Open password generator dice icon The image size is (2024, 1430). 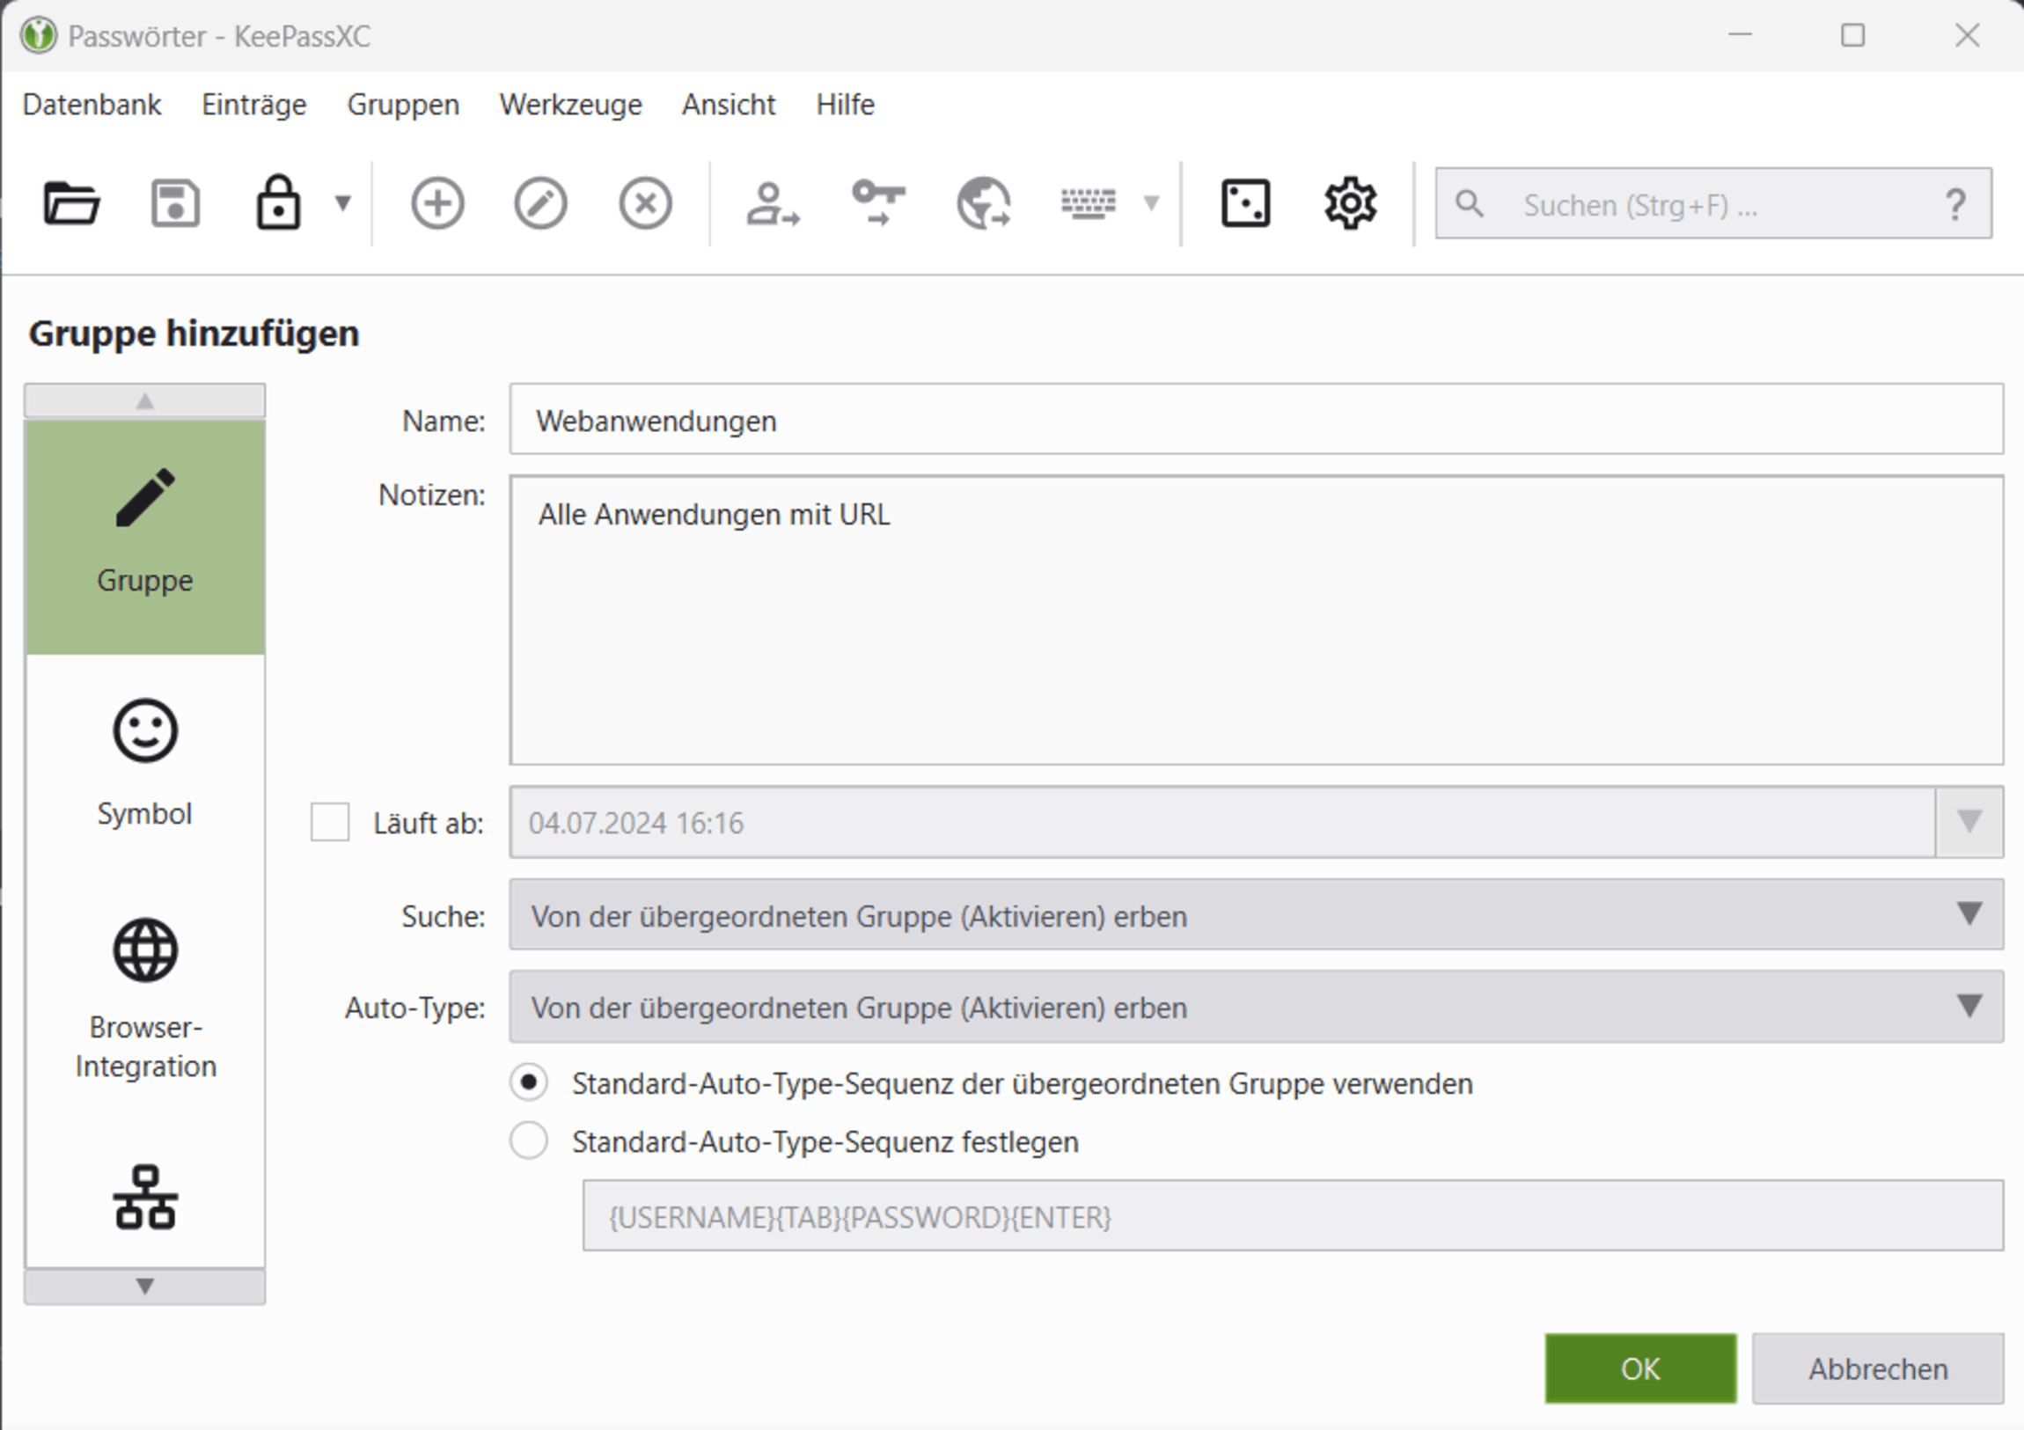(x=1245, y=203)
